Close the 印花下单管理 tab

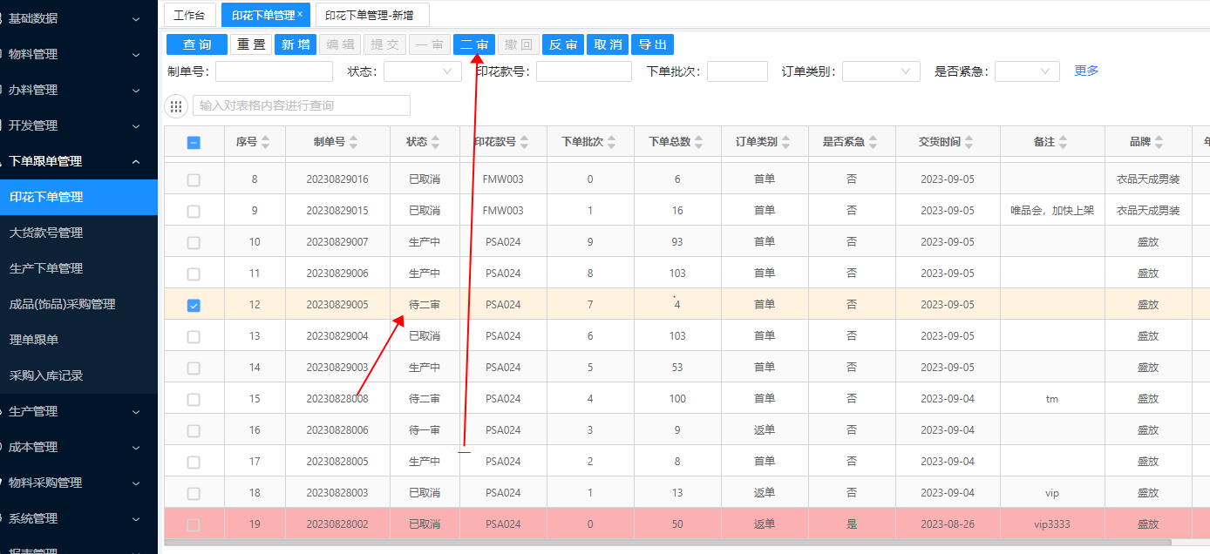coord(300,15)
